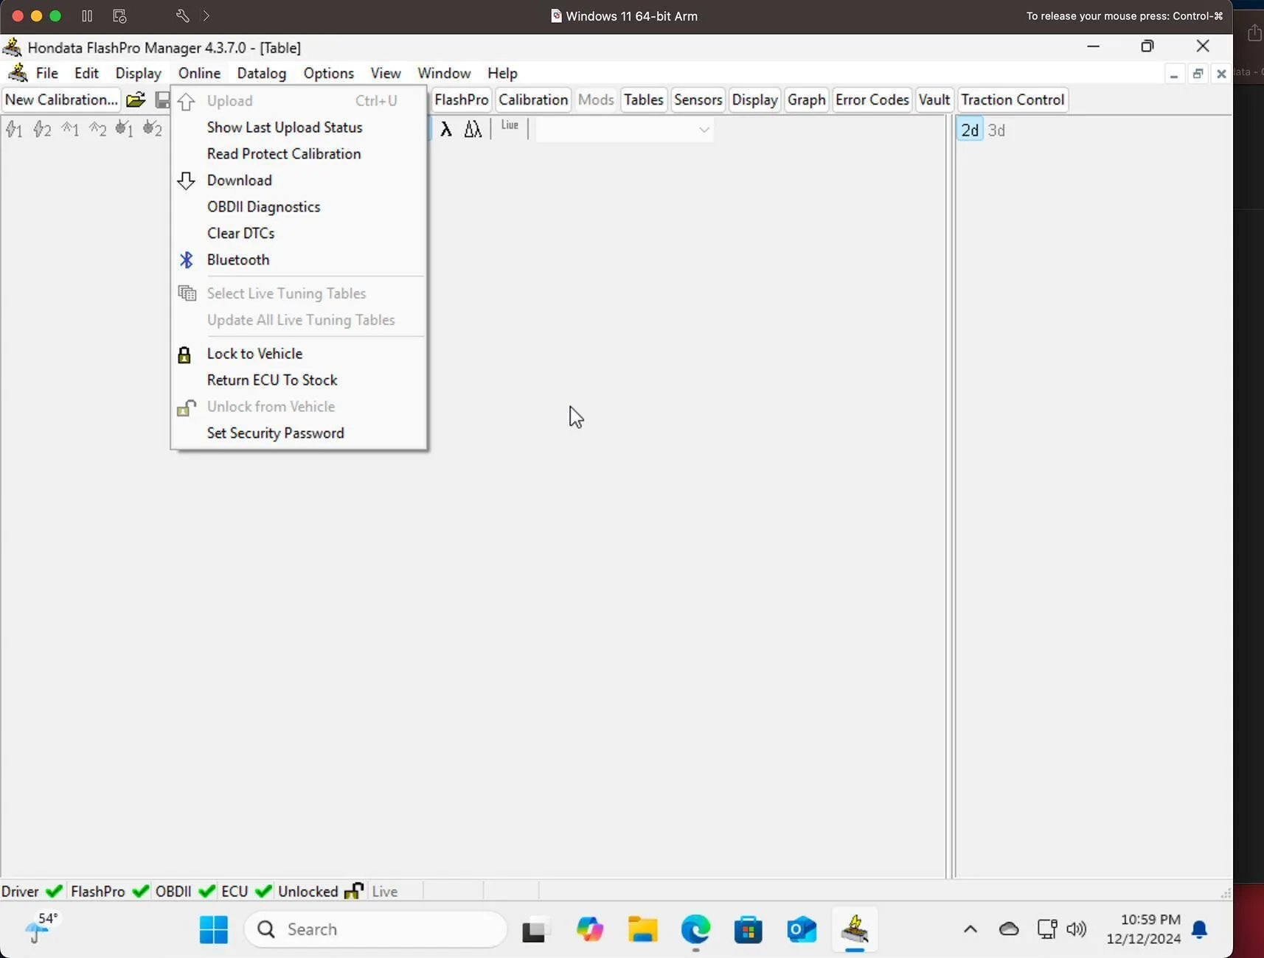Open File Explorer from the taskbar
The width and height of the screenshot is (1264, 958).
(642, 930)
